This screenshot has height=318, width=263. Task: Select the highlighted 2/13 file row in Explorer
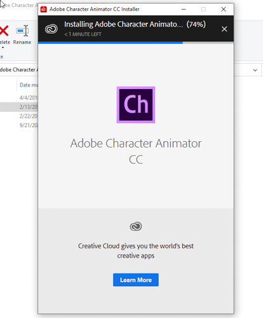click(x=19, y=107)
